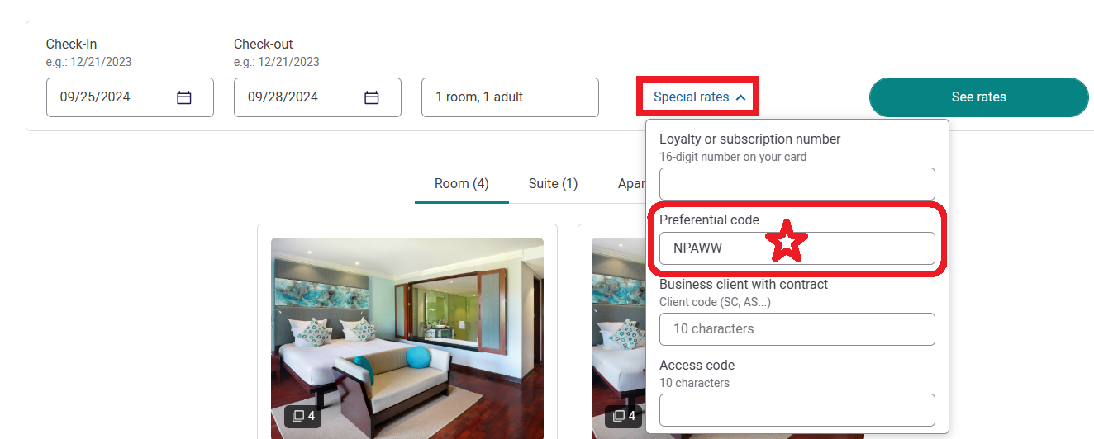The height and width of the screenshot is (439, 1094).
Task: Focus the Access code input field
Action: tap(797, 410)
